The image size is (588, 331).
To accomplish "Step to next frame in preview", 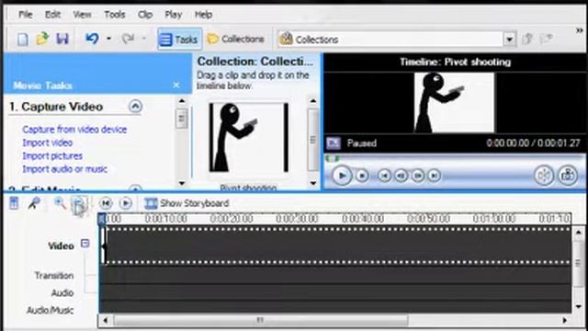I will point(418,176).
